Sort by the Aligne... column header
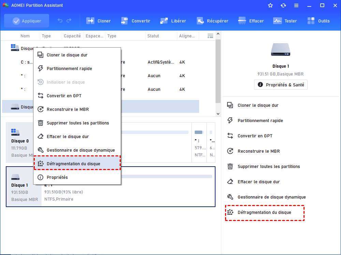Image resolution: width=341 pixels, height=255 pixels. pyautogui.click(x=187, y=36)
